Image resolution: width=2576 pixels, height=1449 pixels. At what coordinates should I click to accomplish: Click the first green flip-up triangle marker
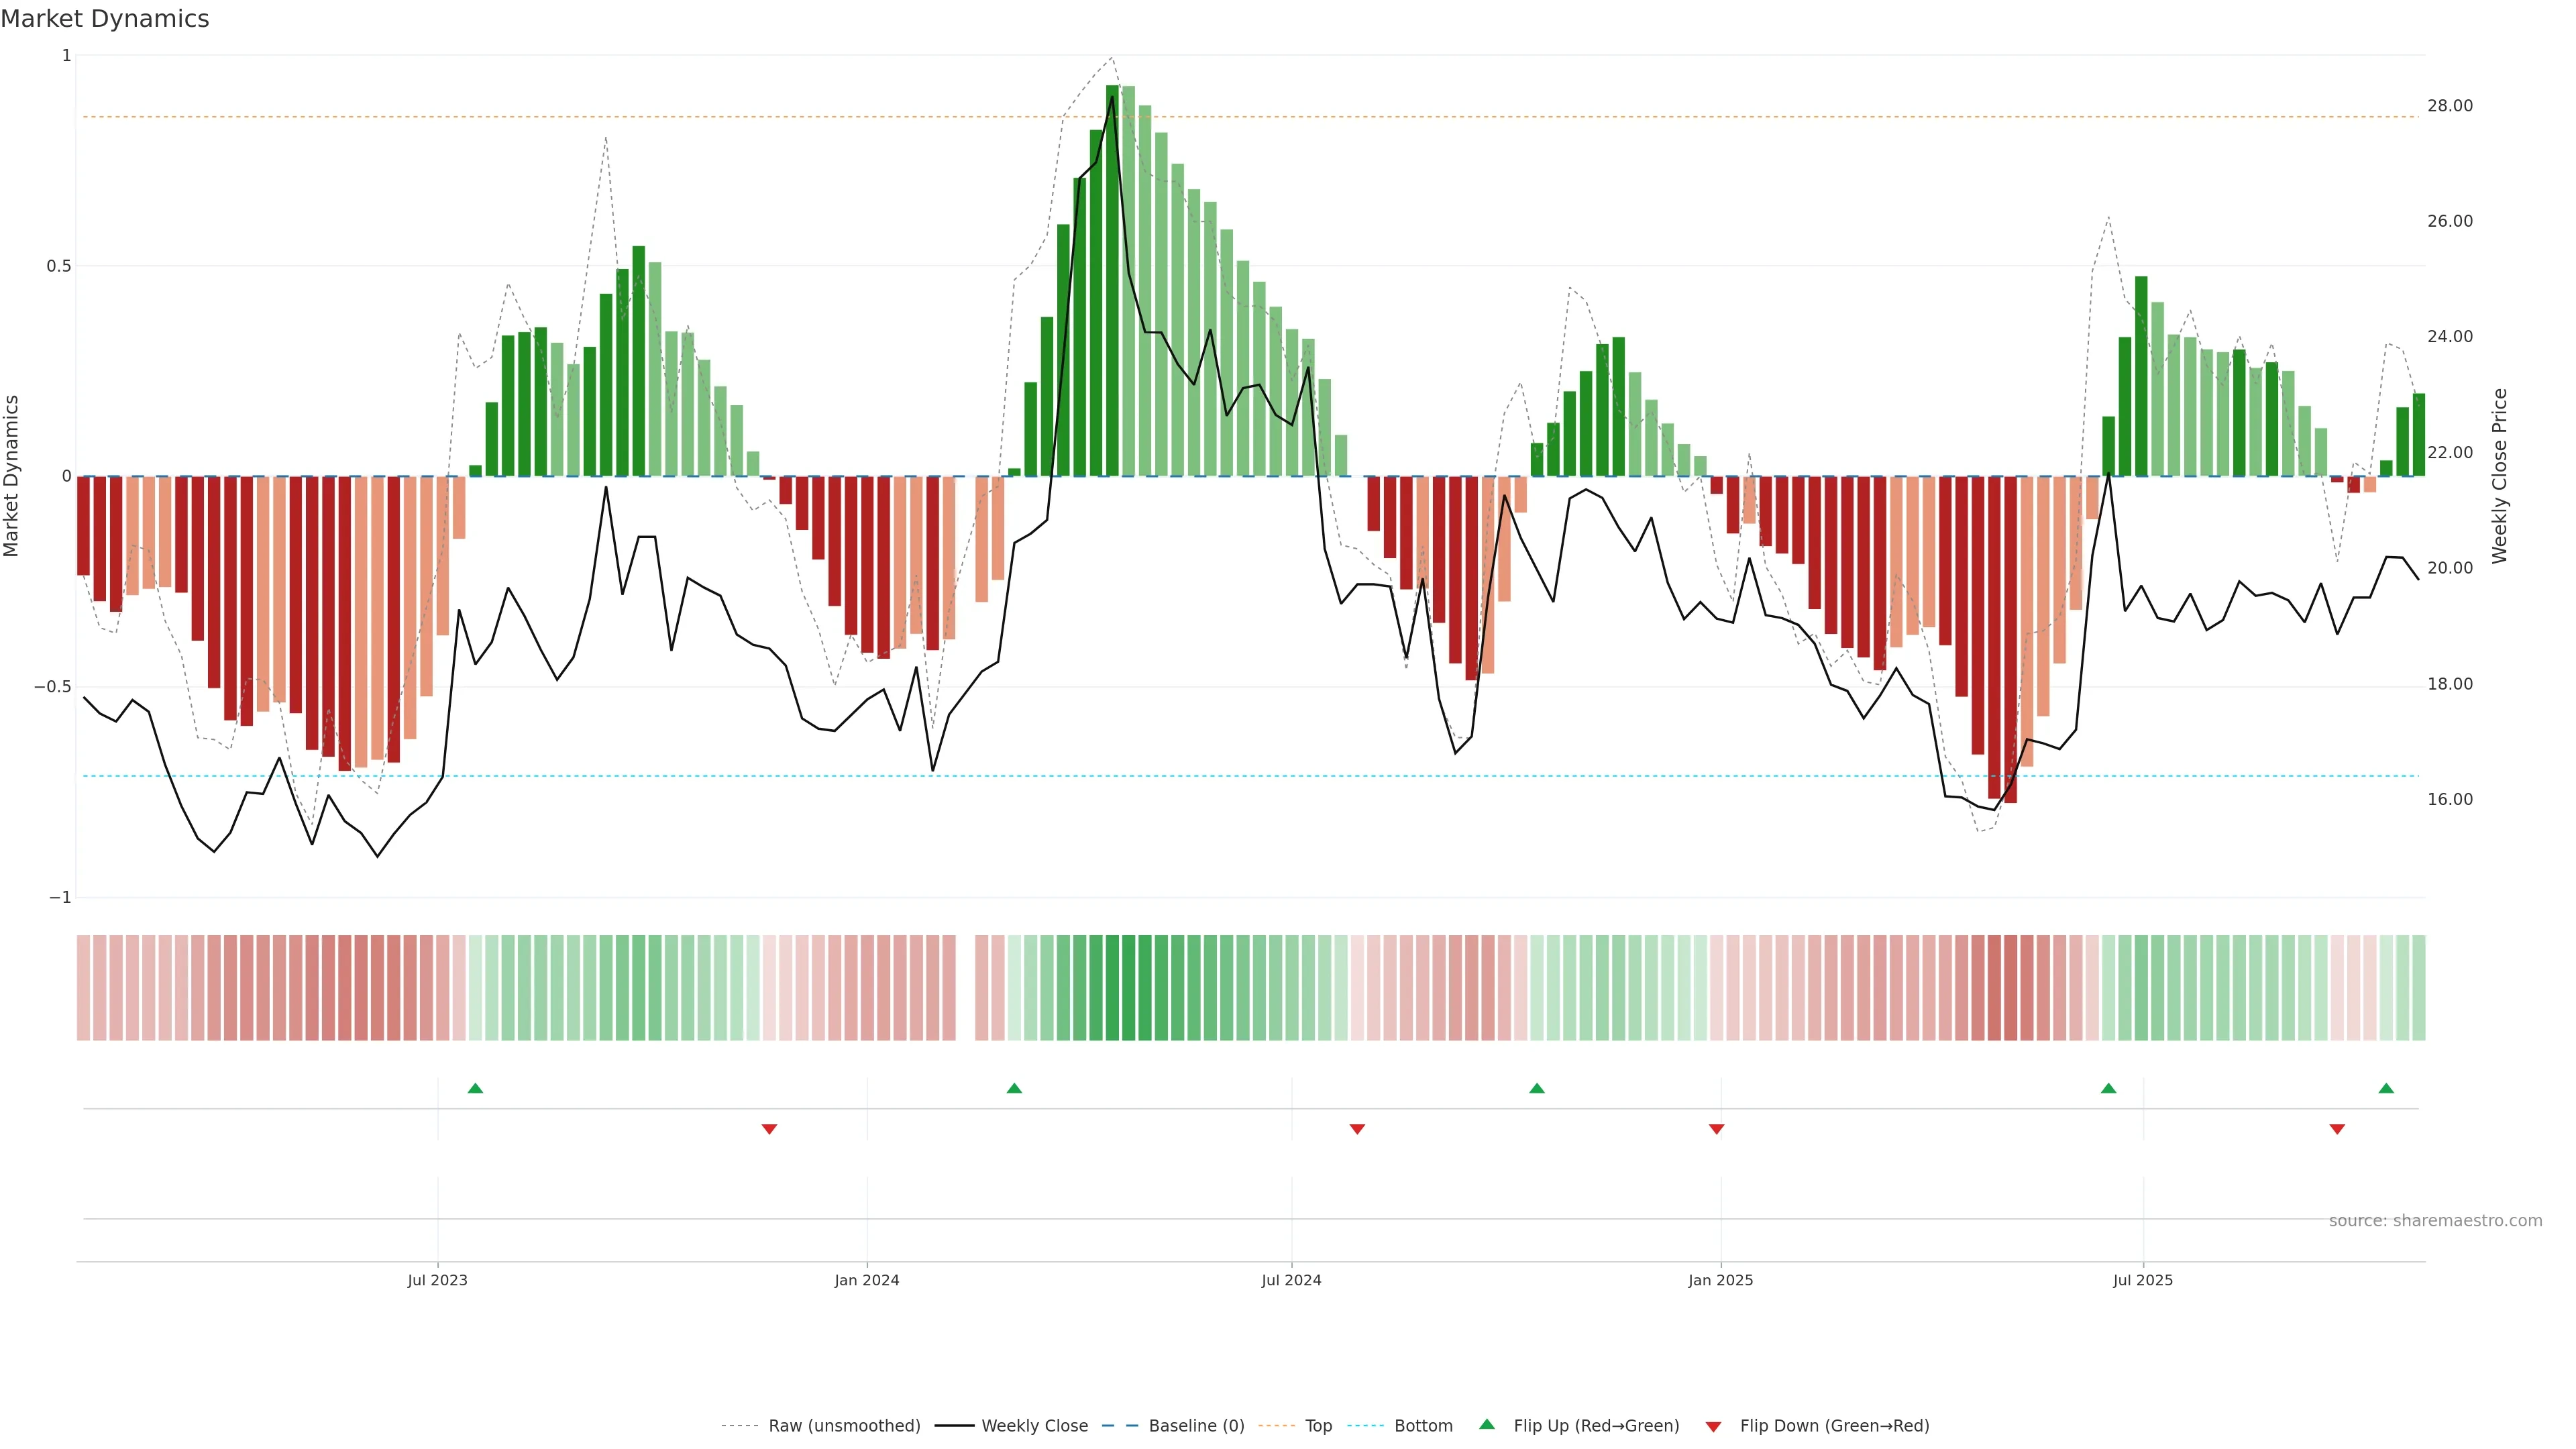point(475,1088)
